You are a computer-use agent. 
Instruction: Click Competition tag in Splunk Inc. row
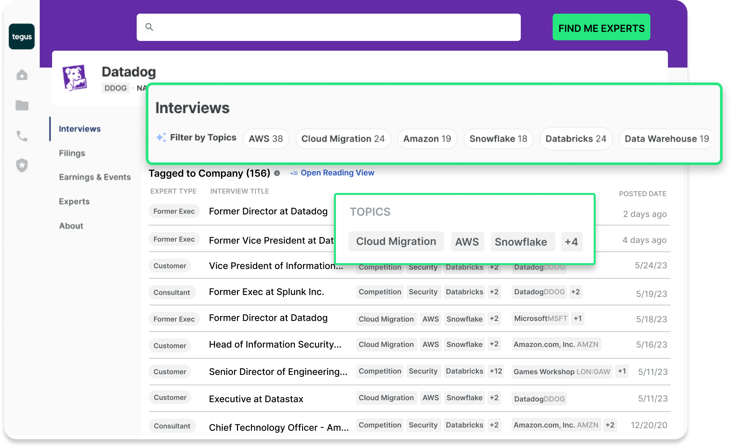tap(380, 292)
